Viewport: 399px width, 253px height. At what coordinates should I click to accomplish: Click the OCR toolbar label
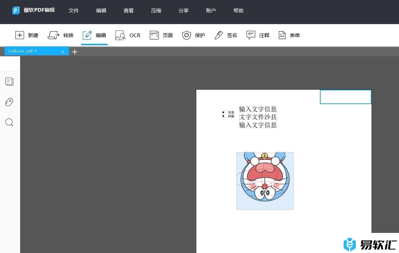[135, 35]
